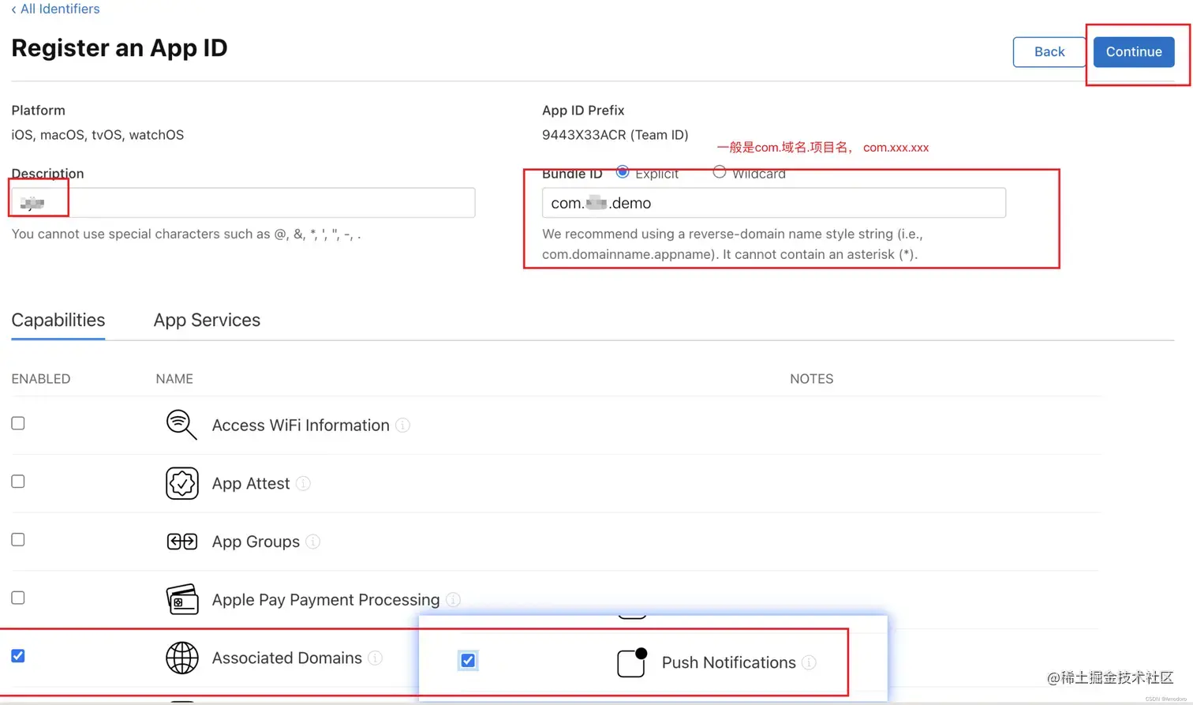Enable App Groups checkbox
1193x705 pixels.
coord(18,540)
